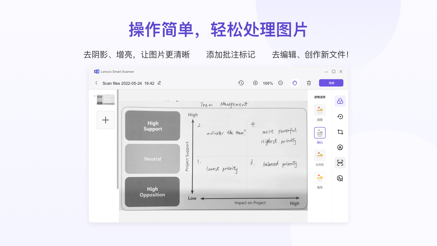The image size is (437, 246).
Task: Activate the hand pan tool
Action: [x=295, y=83]
